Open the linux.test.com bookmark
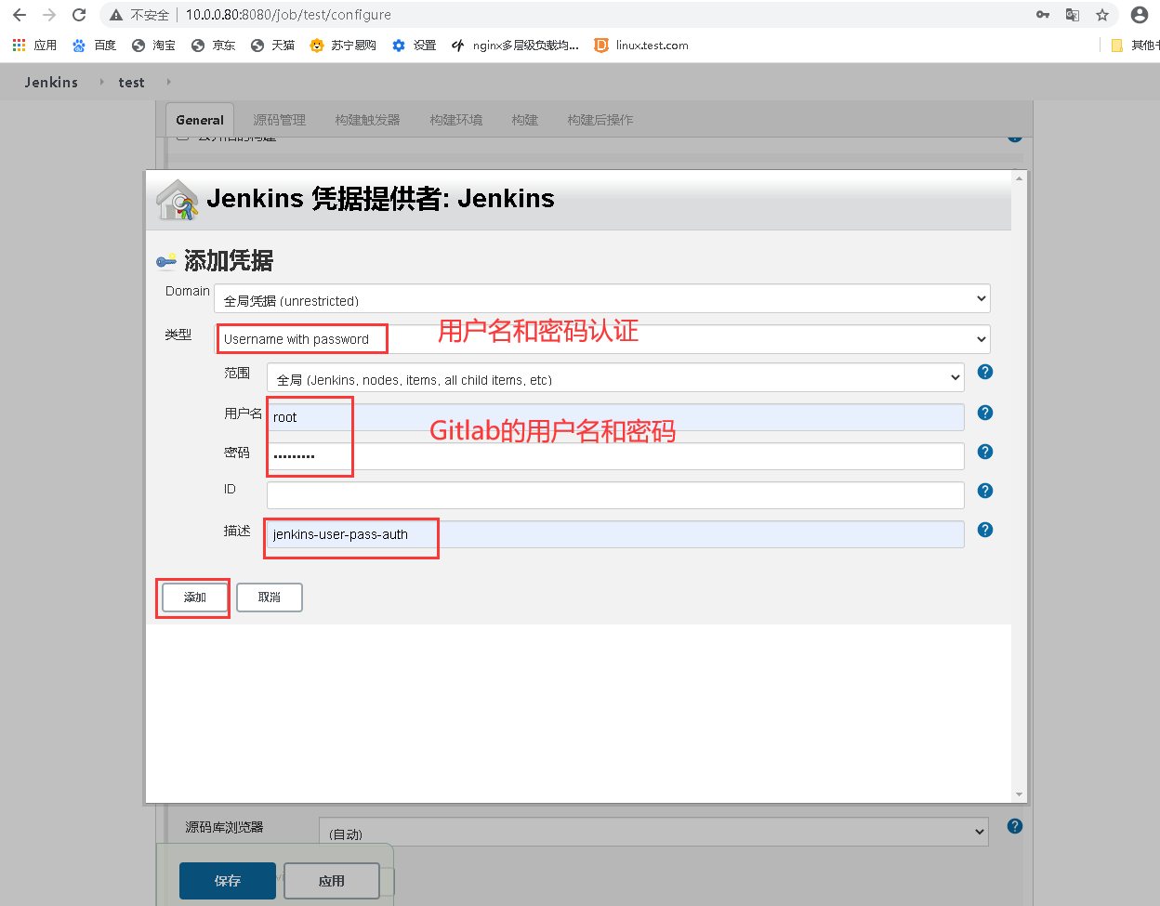This screenshot has width=1160, height=906. coord(641,45)
